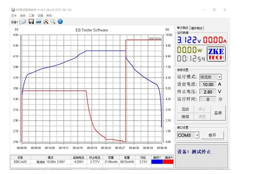Click the 继续 continue button
This screenshot has height=174, width=267.
pos(185,117)
